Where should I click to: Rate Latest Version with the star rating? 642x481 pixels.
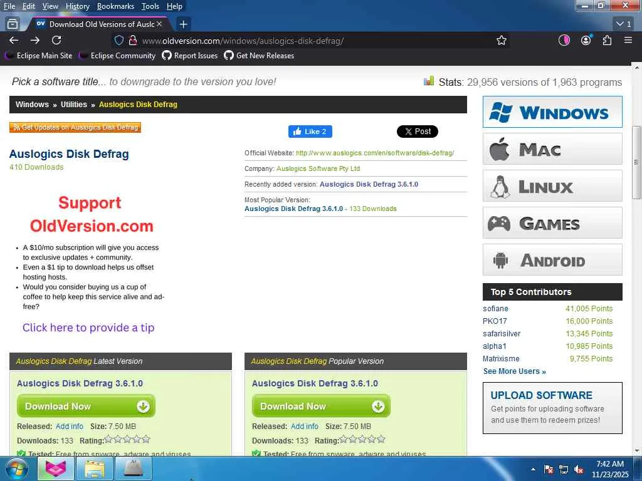[127, 440]
